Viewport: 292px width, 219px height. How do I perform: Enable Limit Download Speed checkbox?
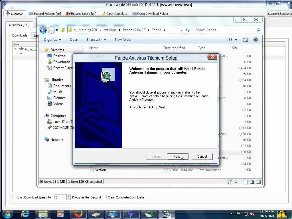point(14,197)
